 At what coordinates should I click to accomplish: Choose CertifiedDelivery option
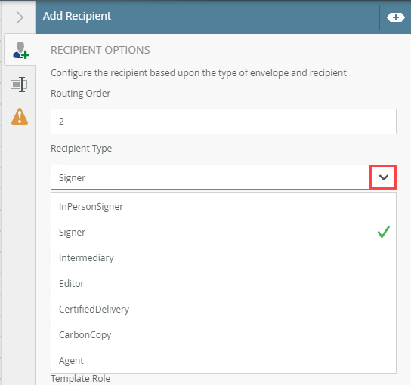click(x=224, y=310)
